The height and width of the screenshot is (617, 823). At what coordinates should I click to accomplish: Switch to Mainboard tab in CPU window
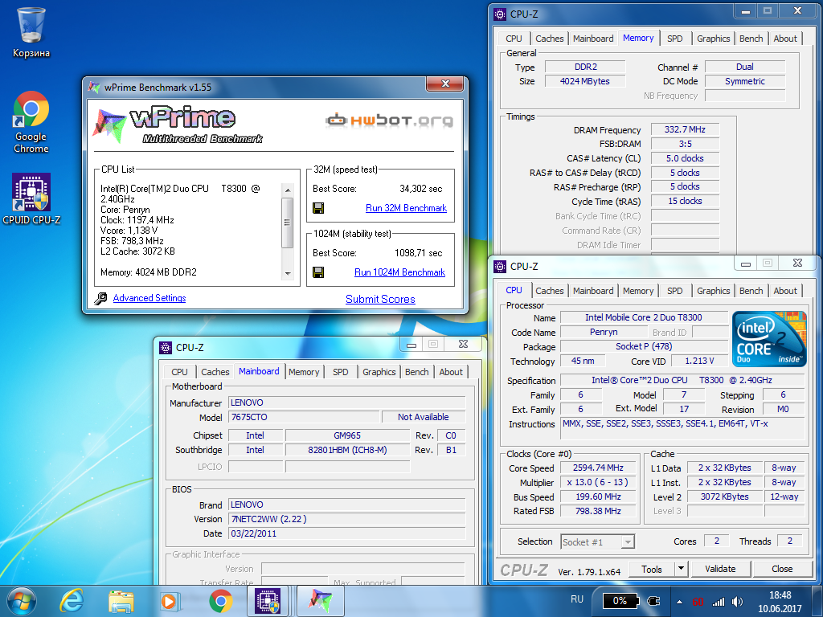[593, 291]
